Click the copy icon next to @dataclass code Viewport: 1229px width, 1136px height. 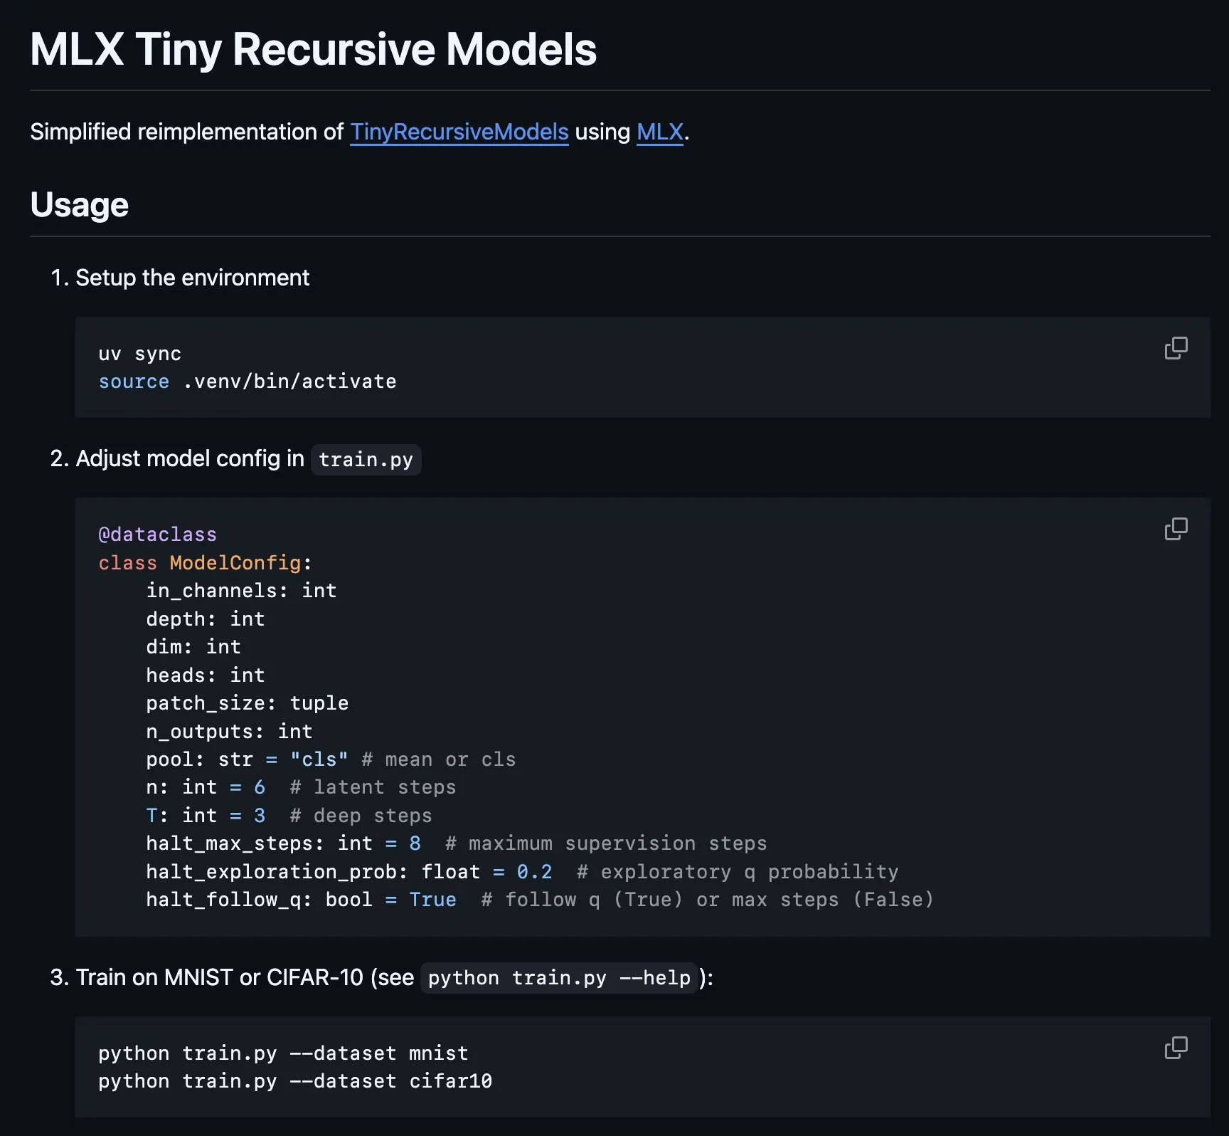(1176, 528)
